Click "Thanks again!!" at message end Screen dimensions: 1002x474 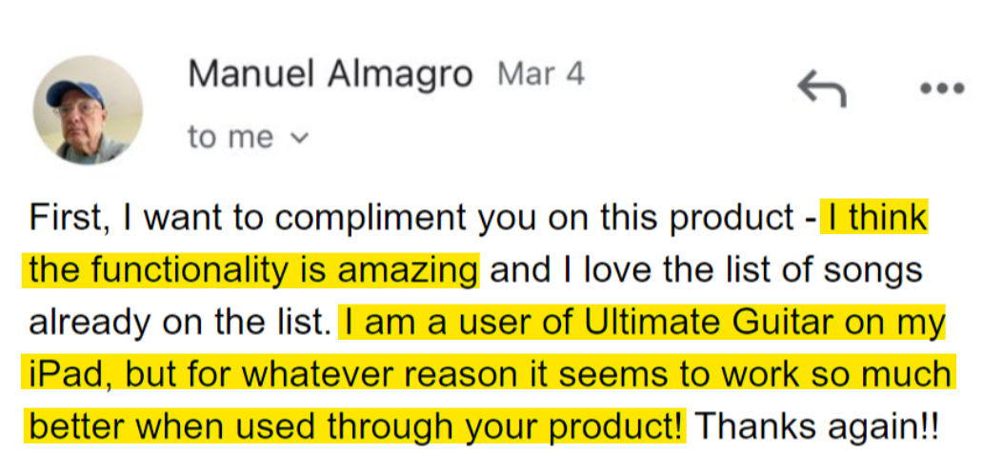pos(817,426)
